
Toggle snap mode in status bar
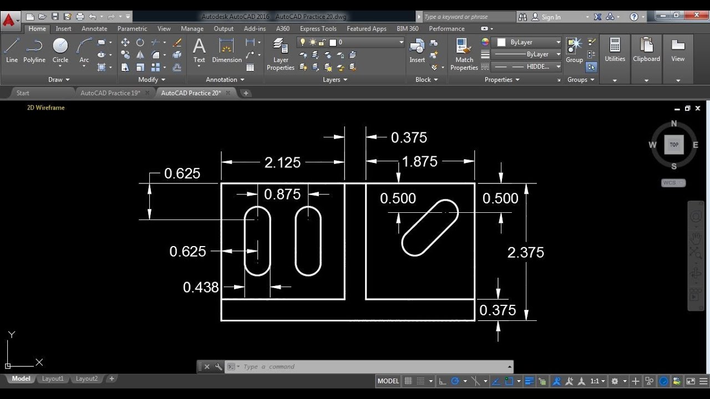(x=420, y=381)
